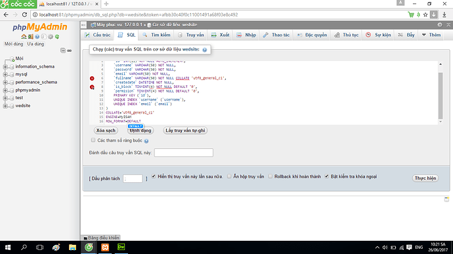Click the help icon next to SQL query legend
Screen dimensions: 453x254
pyautogui.click(x=205, y=50)
